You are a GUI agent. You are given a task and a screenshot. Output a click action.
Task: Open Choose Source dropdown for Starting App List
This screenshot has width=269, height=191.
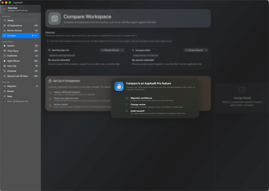click(x=112, y=50)
